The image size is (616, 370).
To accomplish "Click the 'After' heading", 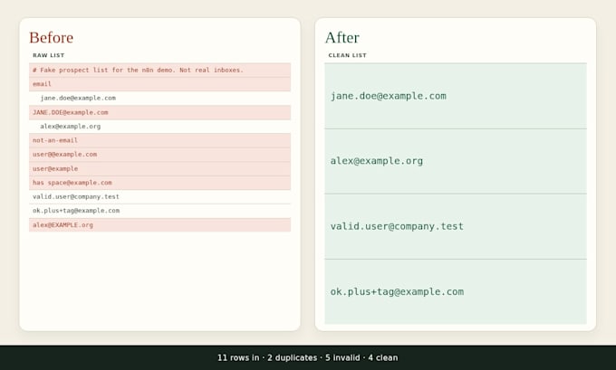I will (x=342, y=38).
